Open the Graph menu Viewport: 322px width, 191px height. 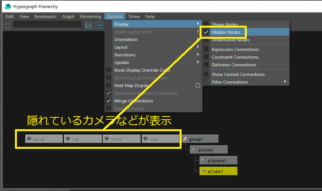pos(68,16)
